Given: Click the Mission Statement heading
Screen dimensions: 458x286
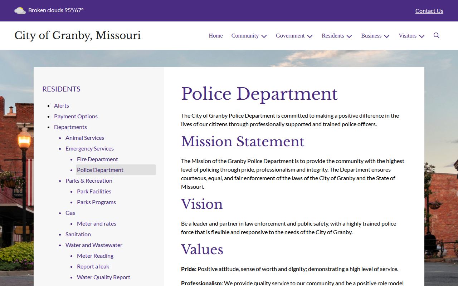Looking at the screenshot, I should (243, 142).
